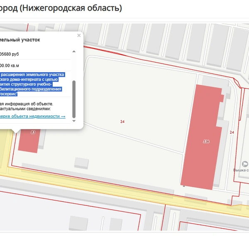Click the popup scroll-down arrow
This screenshot has height=249, width=249.
(74, 121)
